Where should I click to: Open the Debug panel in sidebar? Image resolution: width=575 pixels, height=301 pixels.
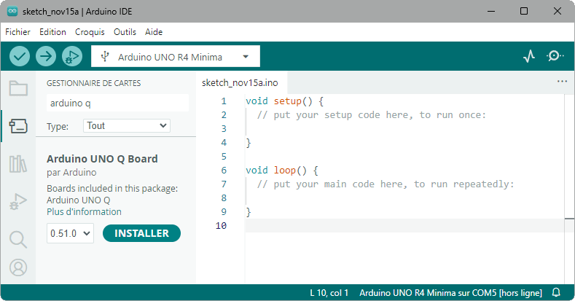(18, 202)
